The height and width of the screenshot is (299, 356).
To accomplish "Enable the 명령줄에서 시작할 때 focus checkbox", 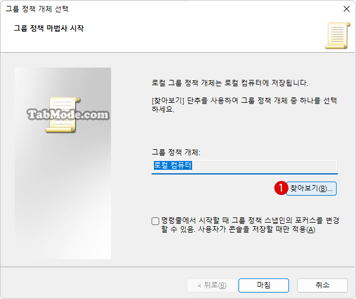I will point(155,221).
